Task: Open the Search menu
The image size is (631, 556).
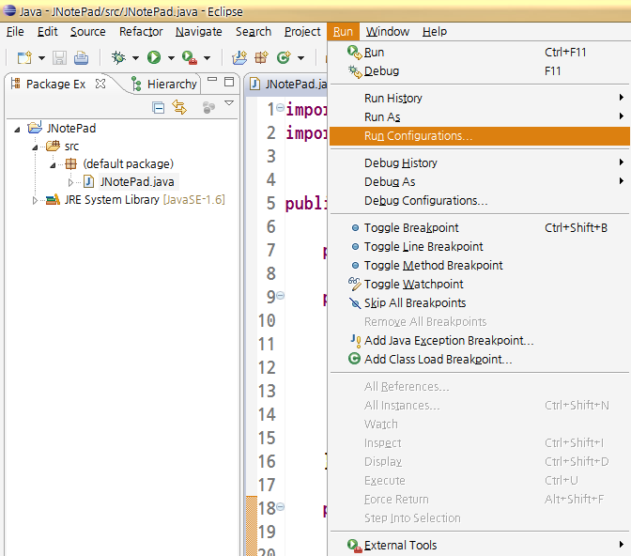Action: click(x=254, y=31)
